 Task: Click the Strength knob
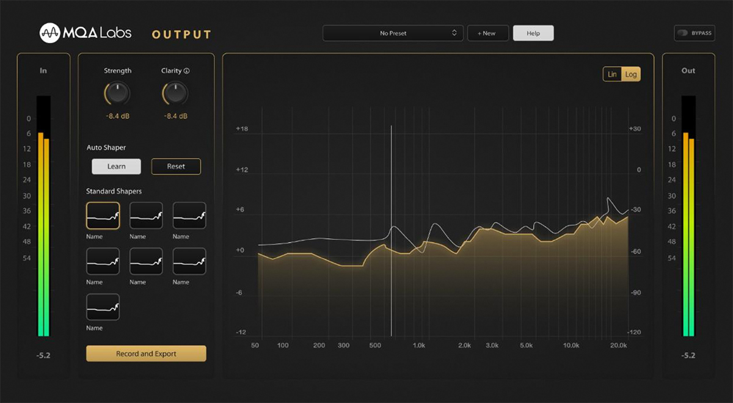(117, 93)
